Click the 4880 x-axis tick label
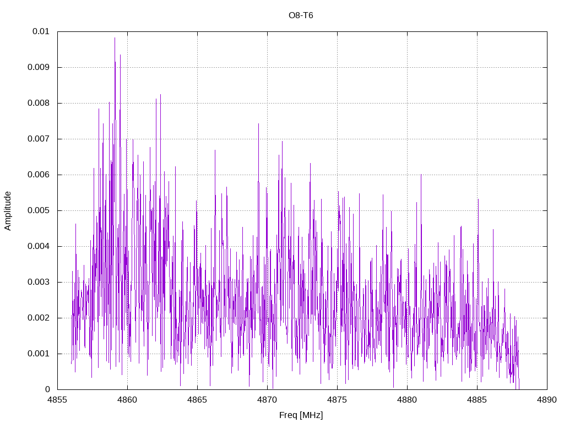Image resolution: width=564 pixels, height=423 pixels. (407, 400)
